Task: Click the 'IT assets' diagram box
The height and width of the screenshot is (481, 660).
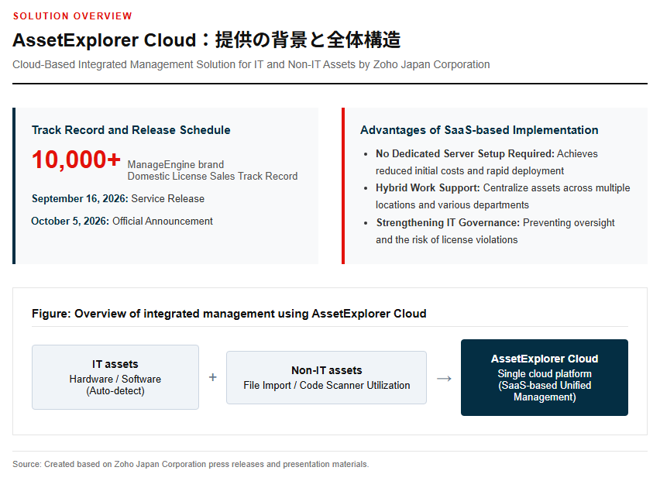Action: click(x=115, y=377)
